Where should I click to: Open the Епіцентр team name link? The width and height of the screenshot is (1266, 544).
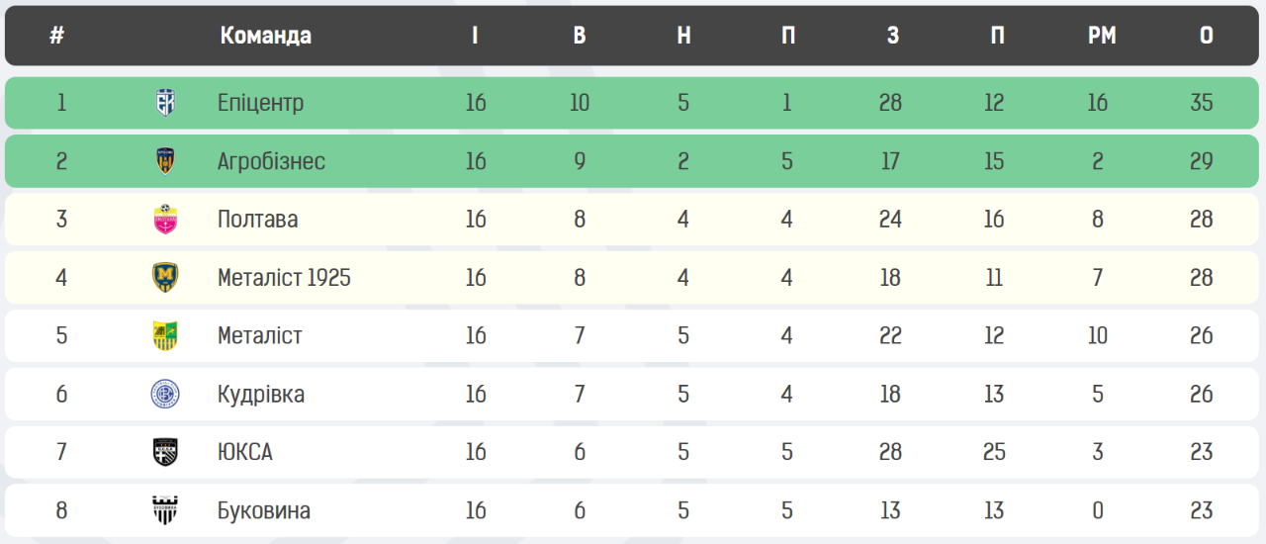tap(261, 103)
